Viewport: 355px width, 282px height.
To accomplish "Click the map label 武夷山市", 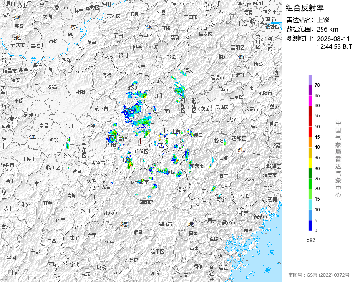I will (x=139, y=182).
